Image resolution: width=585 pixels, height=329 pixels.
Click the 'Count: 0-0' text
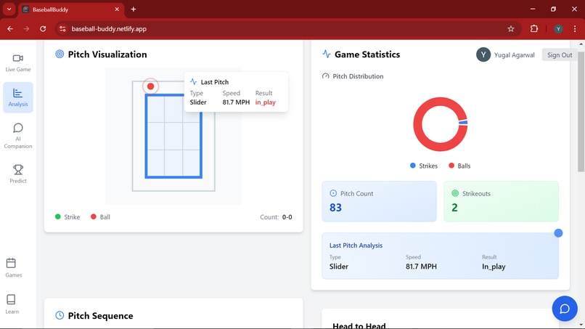coord(276,217)
